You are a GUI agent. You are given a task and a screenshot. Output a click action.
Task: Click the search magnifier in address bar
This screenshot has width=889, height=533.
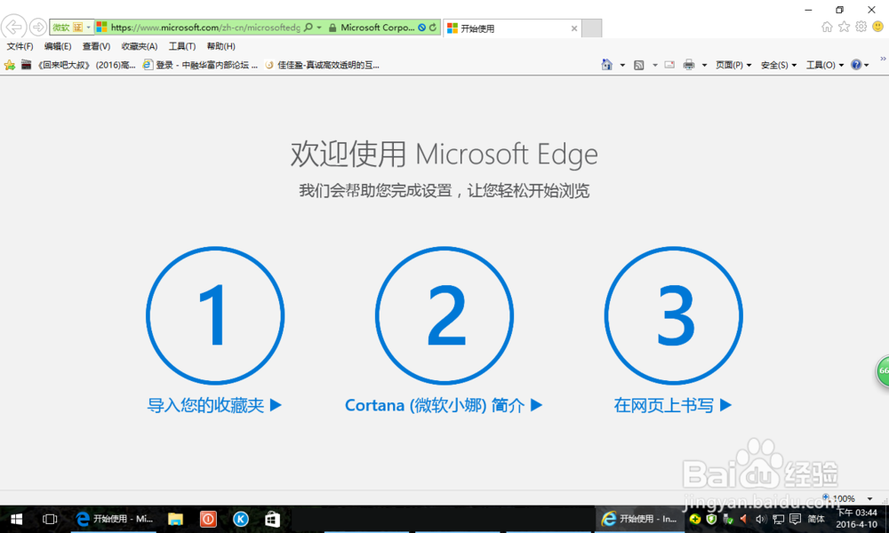[x=308, y=28]
